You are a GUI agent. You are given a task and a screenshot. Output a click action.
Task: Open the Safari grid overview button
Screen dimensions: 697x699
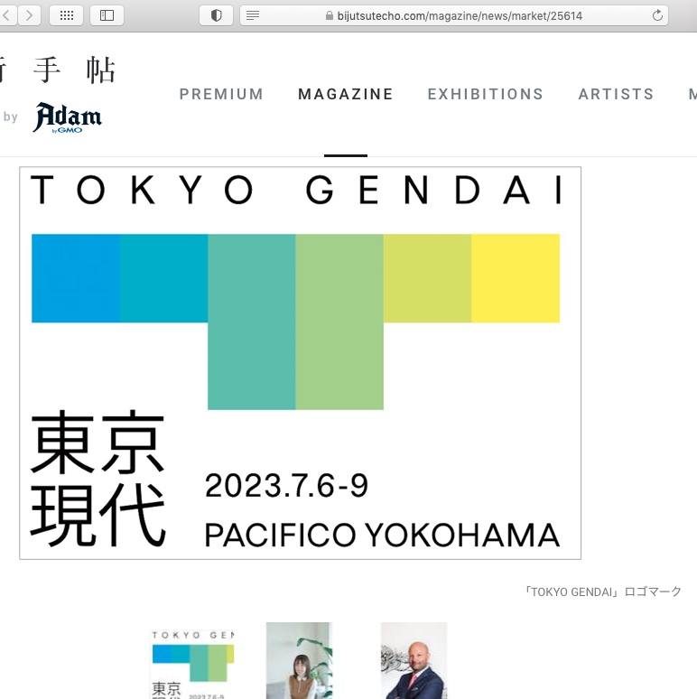click(x=67, y=15)
